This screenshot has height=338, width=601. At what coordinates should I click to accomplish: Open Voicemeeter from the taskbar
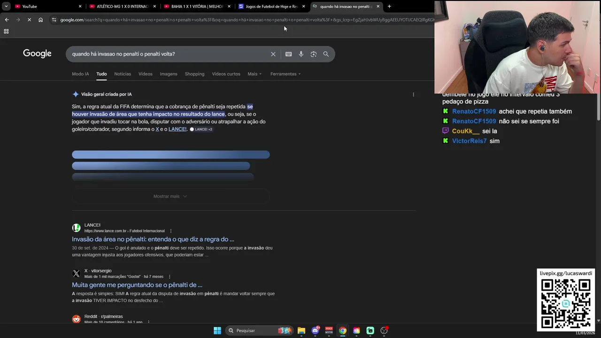point(329,330)
